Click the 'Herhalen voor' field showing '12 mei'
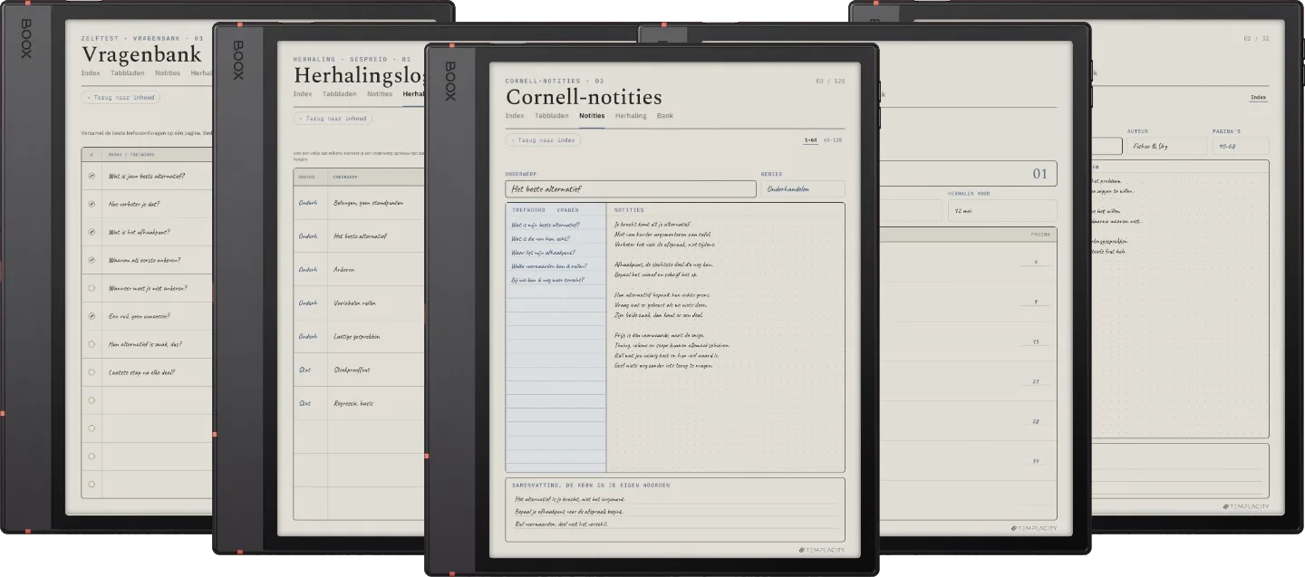The width and height of the screenshot is (1305, 577). tap(1002, 211)
